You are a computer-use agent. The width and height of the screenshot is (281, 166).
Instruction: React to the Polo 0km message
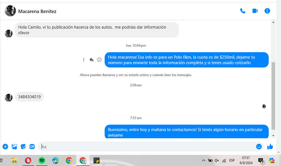99,60
